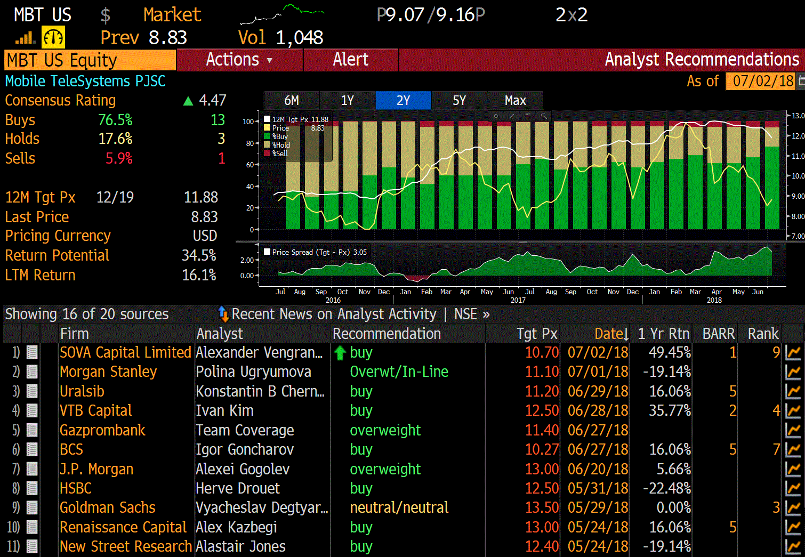Open the report icon for Gazprombank row
The width and height of the screenshot is (805, 557).
tap(32, 430)
